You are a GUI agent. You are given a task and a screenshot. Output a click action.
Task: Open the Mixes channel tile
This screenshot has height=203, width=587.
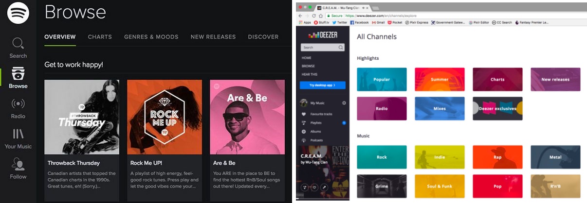(x=440, y=108)
